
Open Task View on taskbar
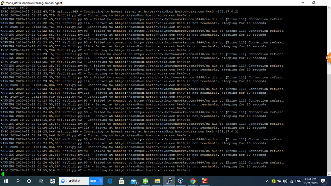pos(40,181)
